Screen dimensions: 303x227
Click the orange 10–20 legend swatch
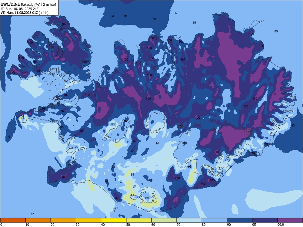38,220
